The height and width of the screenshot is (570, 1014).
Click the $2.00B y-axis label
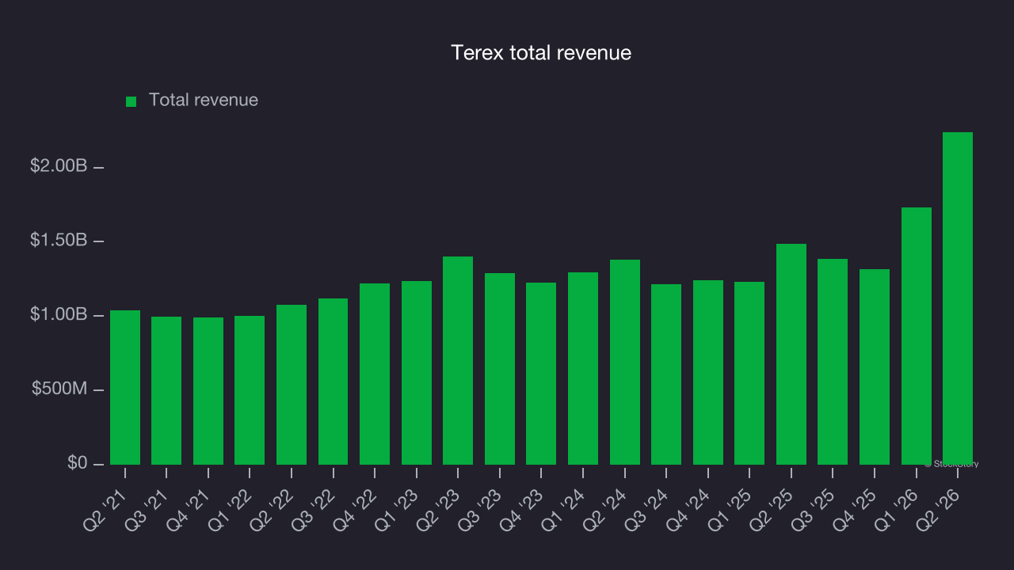click(x=59, y=166)
